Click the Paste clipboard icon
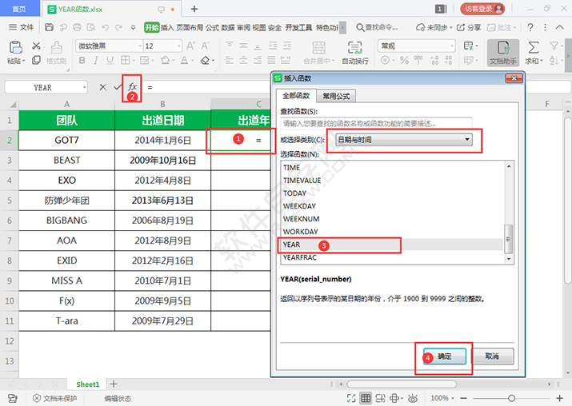 pos(16,47)
